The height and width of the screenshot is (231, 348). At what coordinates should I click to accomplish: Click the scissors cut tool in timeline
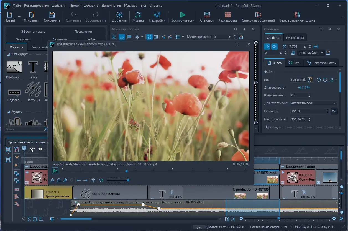click(x=32, y=149)
